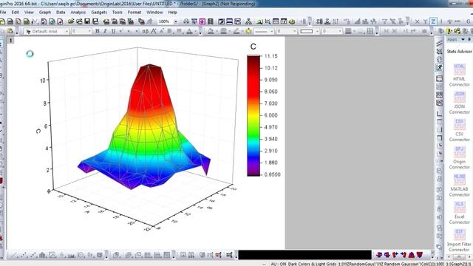Open the Format menu

tap(135, 13)
